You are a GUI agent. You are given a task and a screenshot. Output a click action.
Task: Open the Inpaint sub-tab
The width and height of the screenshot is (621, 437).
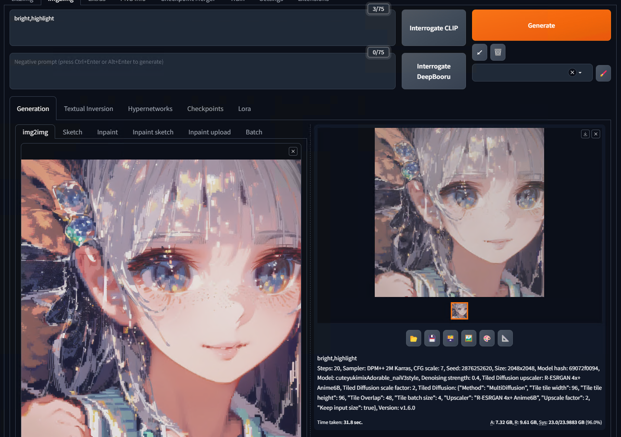[107, 132]
